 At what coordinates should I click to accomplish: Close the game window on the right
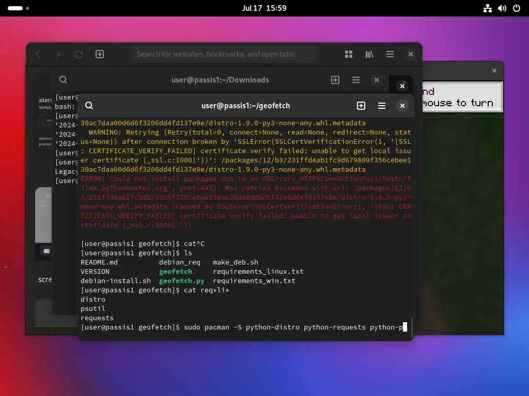tap(494, 71)
